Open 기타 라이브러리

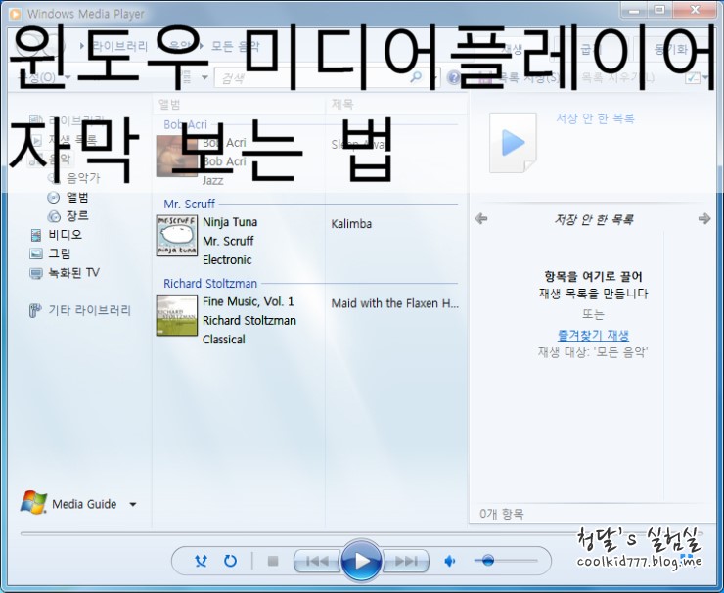pyautogui.click(x=90, y=310)
